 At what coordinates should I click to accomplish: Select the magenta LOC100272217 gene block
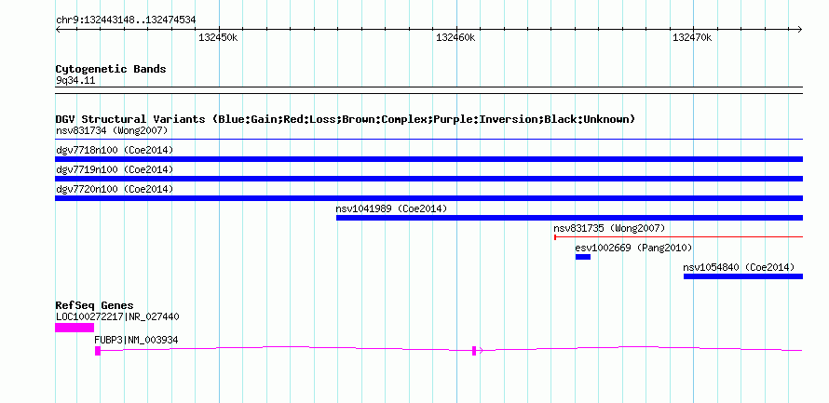[75, 328]
